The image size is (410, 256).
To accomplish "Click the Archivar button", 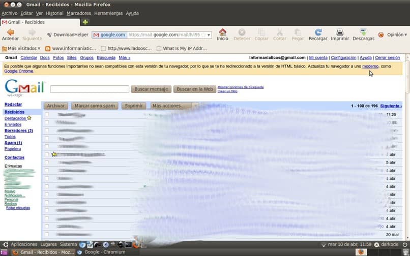I will pyautogui.click(x=55, y=106).
